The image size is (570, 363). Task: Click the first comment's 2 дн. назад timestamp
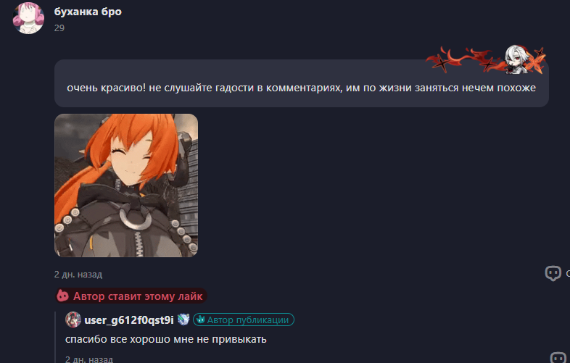[x=78, y=275]
